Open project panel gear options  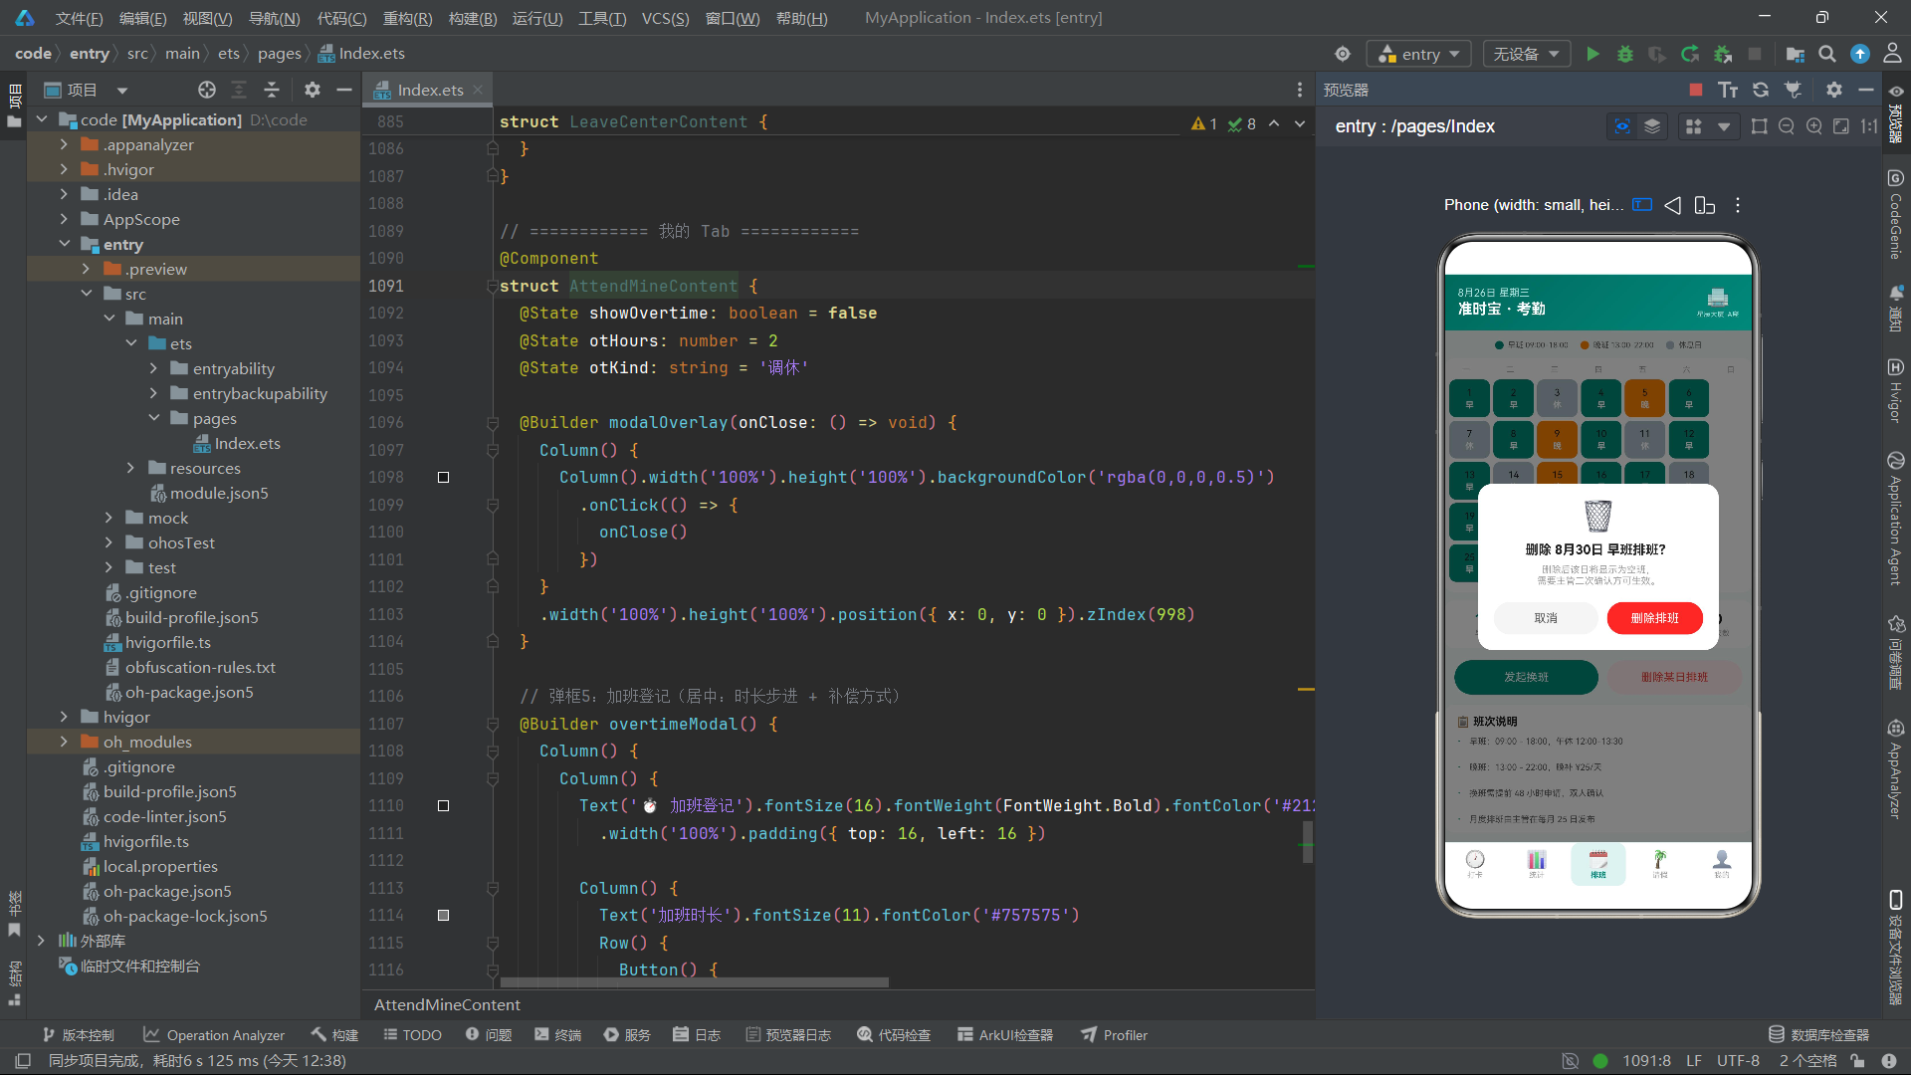pos(313,90)
